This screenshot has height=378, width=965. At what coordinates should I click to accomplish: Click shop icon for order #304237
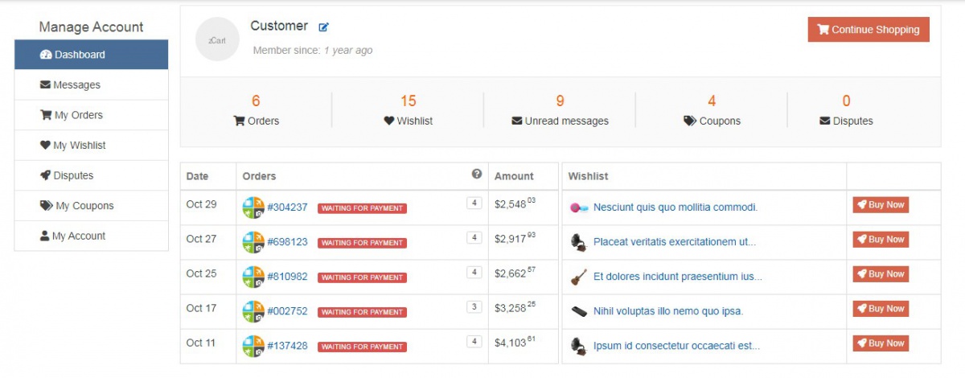(253, 207)
